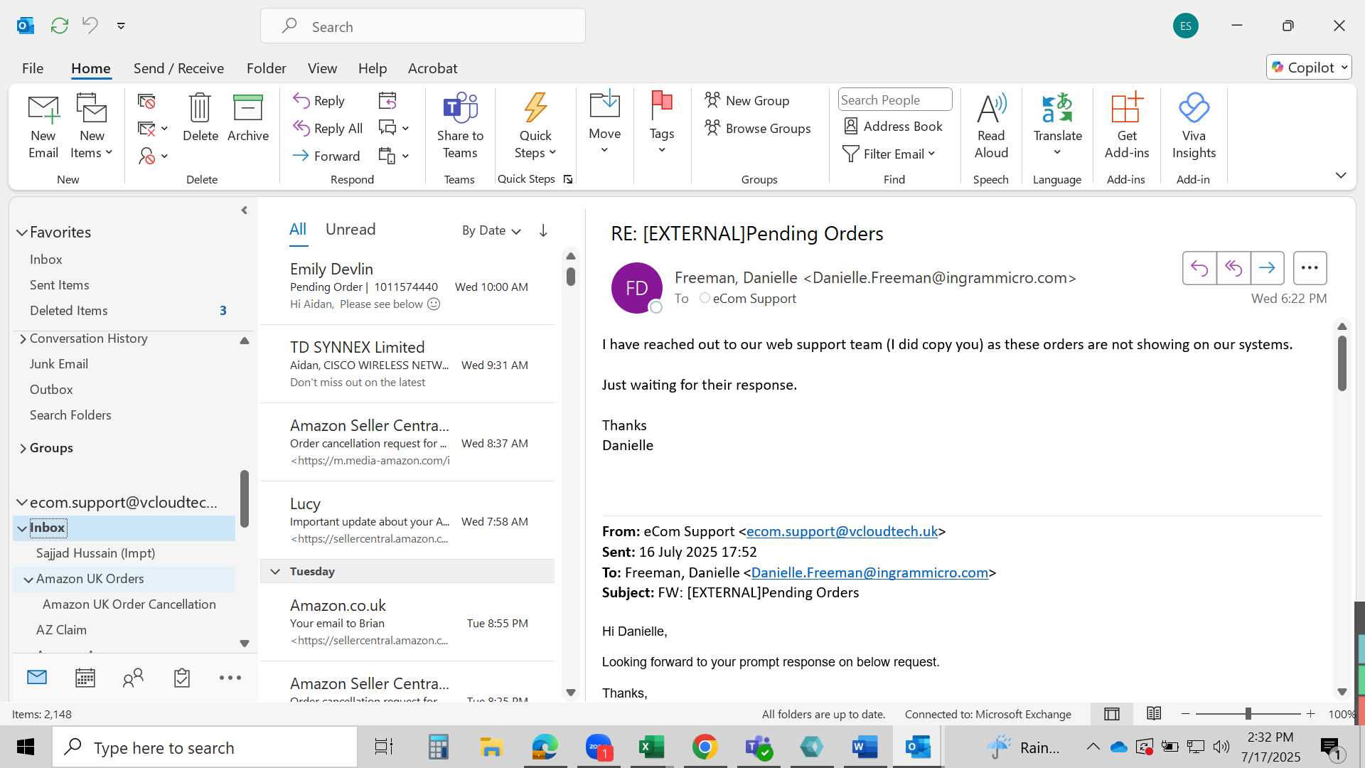1365x768 pixels.
Task: Click the Reply with Meeting icon
Action: 387,100
